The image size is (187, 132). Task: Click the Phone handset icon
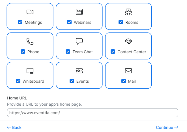click(30, 41)
